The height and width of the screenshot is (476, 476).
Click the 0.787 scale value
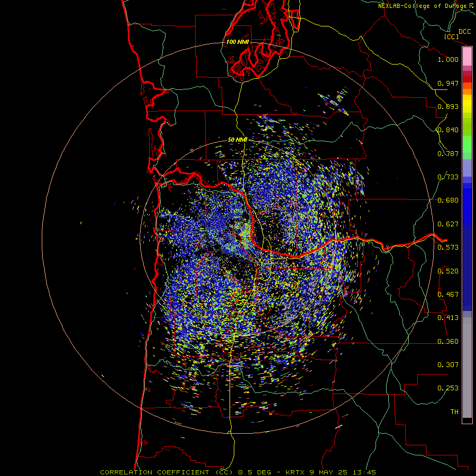pyautogui.click(x=448, y=153)
